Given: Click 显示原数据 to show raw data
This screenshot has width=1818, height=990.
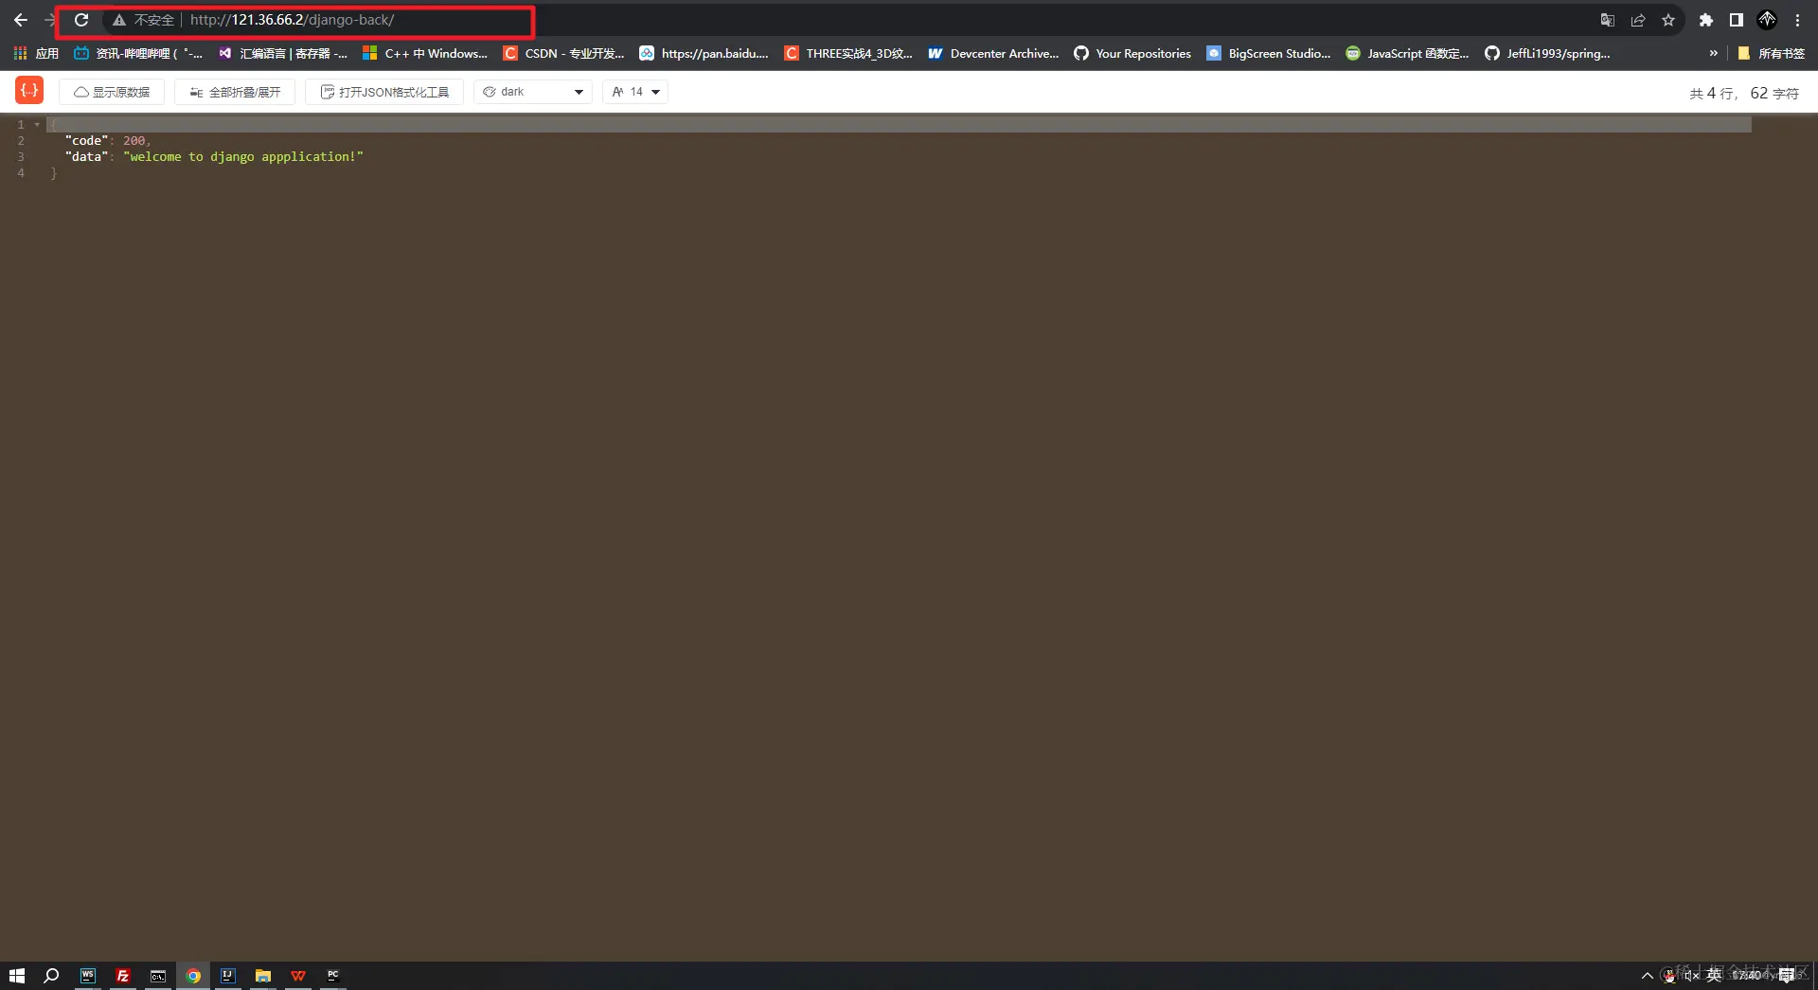Looking at the screenshot, I should 112,92.
